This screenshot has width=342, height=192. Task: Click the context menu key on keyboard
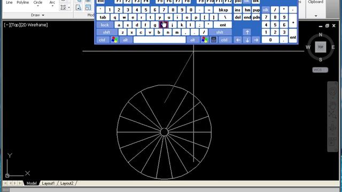point(214,40)
